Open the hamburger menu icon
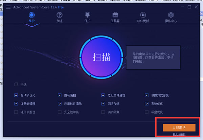The height and width of the screenshot is (140, 203). click(8, 7)
